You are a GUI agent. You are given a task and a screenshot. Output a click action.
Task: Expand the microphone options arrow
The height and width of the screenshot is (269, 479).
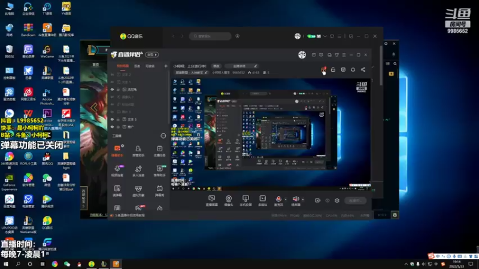(286, 200)
